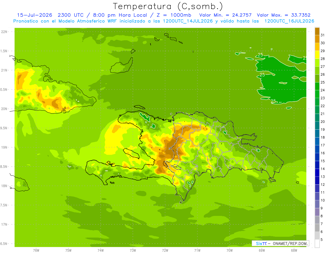The image size is (330, 254).
Task: Click legend value 5
Action: click(x=322, y=239)
